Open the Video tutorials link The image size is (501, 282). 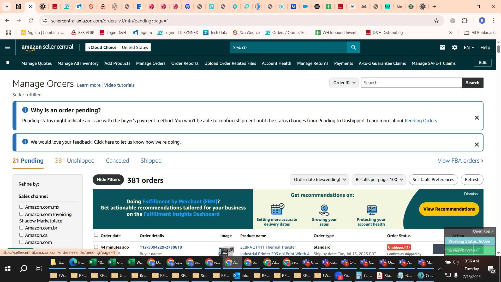point(119,85)
